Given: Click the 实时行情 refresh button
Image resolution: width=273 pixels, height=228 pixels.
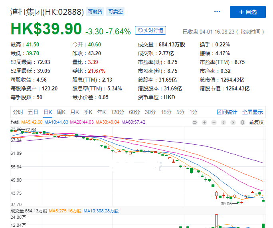Looking at the screenshot, I should click(x=150, y=30).
